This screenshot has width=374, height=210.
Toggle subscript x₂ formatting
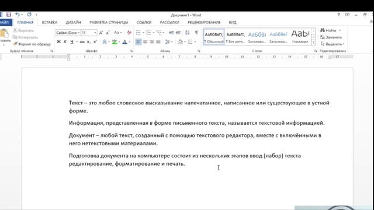pos(88,42)
